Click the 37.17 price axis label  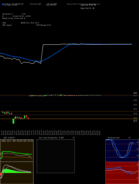135,96
